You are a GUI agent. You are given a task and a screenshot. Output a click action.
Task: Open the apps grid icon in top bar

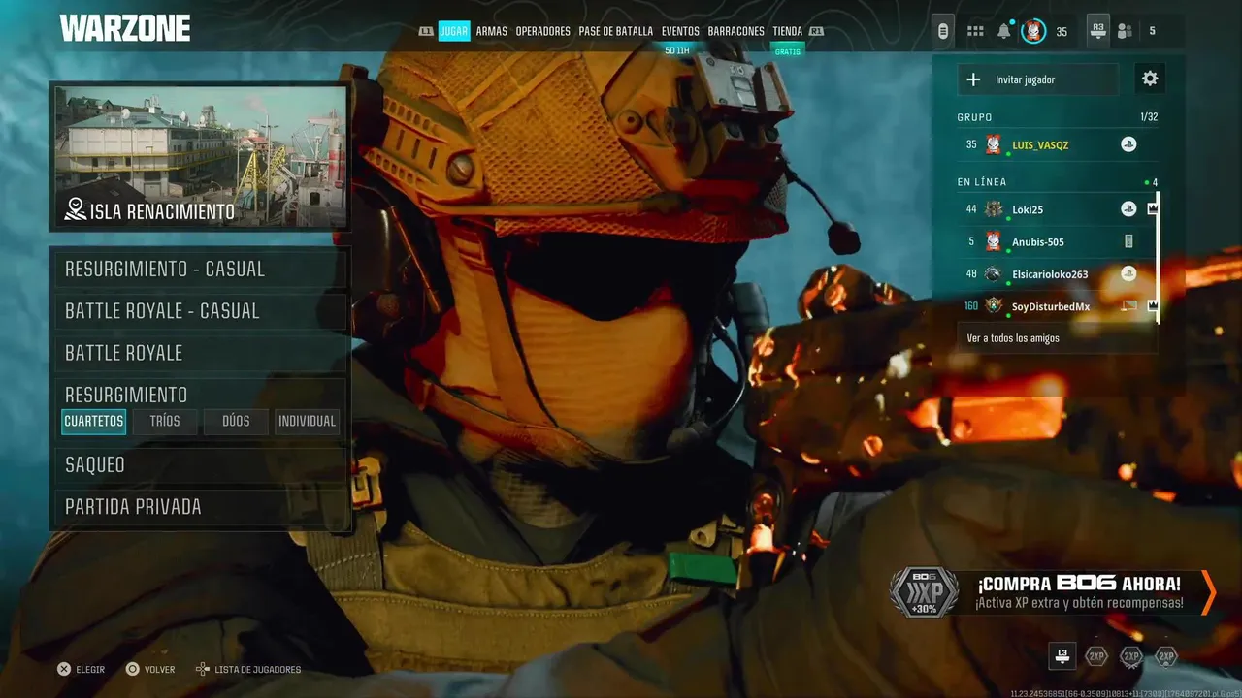[x=975, y=31]
